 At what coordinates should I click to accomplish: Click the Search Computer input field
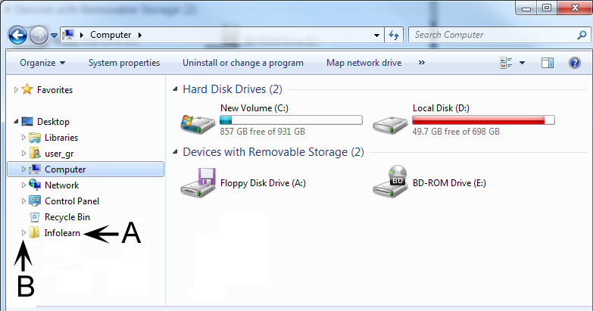[495, 35]
